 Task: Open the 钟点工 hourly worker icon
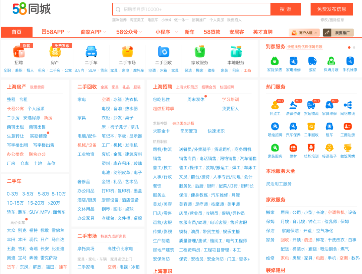click(x=275, y=105)
